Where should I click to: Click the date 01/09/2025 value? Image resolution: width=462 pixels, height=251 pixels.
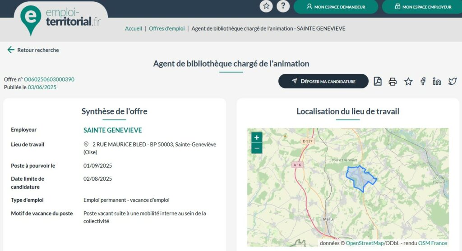(x=97, y=166)
